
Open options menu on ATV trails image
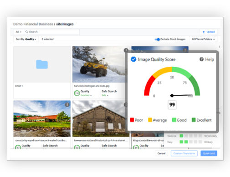[126, 50]
